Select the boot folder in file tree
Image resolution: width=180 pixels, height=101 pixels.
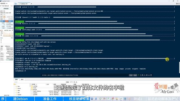tap(18, 88)
